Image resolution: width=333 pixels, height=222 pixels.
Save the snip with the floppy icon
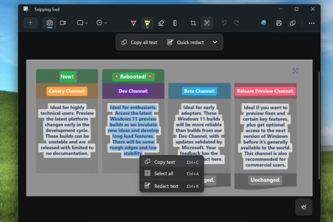click(x=279, y=23)
